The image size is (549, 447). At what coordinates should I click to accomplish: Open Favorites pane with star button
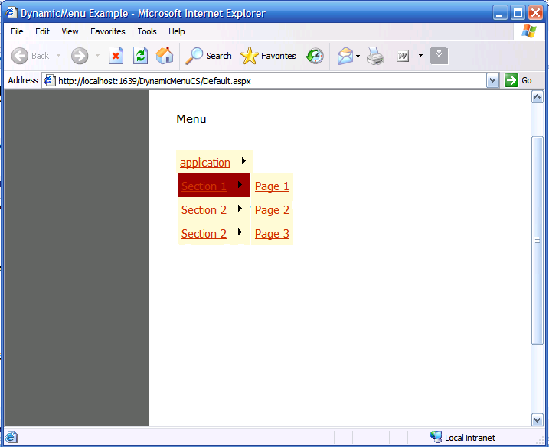point(268,56)
